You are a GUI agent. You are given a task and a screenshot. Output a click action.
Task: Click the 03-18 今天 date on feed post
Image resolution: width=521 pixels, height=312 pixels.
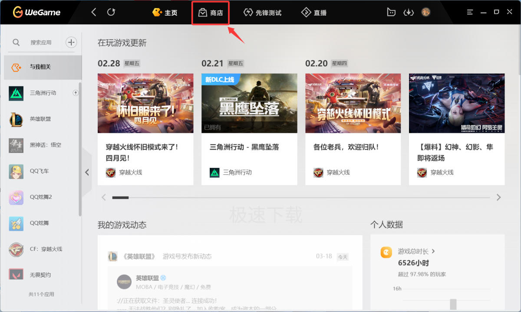click(332, 256)
